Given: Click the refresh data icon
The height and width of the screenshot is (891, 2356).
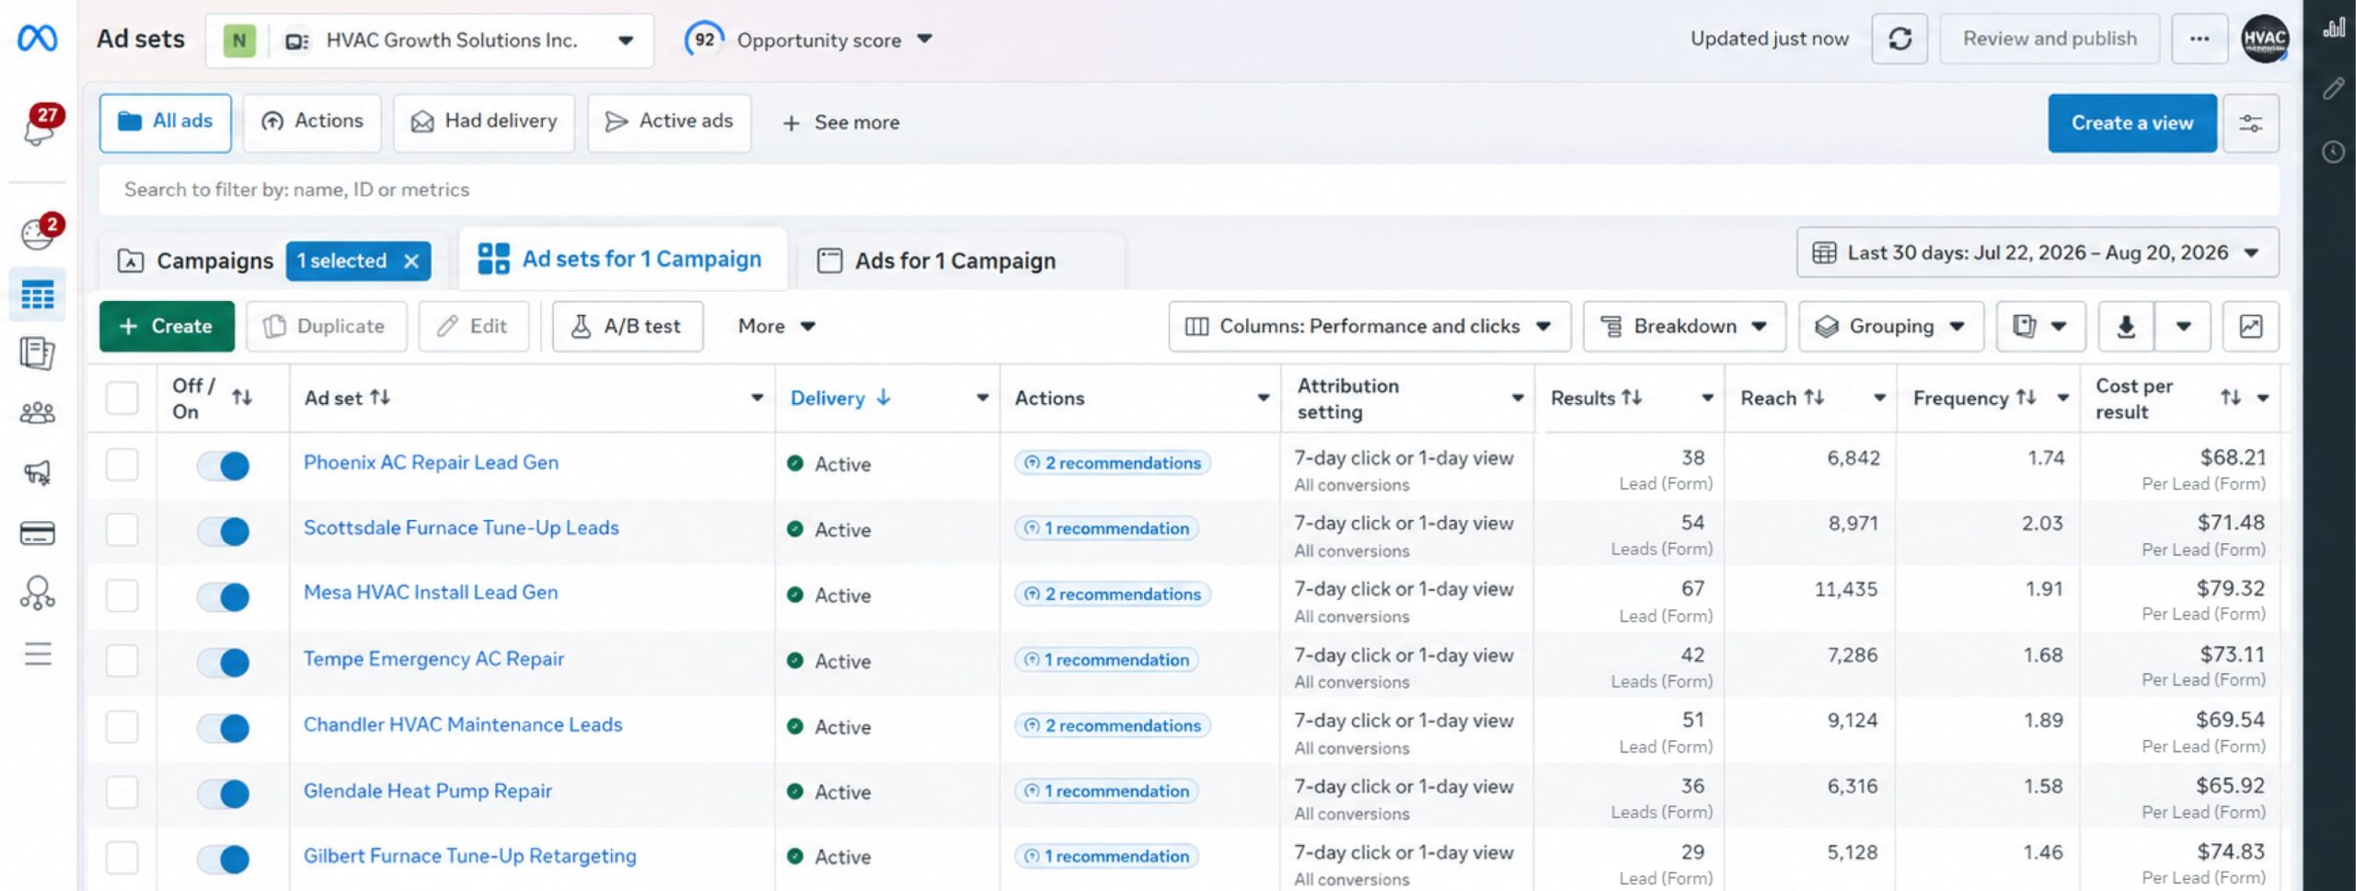Looking at the screenshot, I should (1900, 39).
